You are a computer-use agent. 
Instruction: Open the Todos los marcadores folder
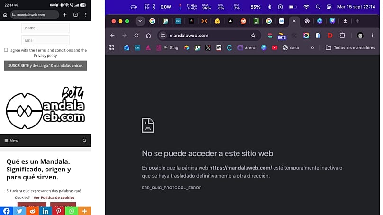[x=350, y=48]
